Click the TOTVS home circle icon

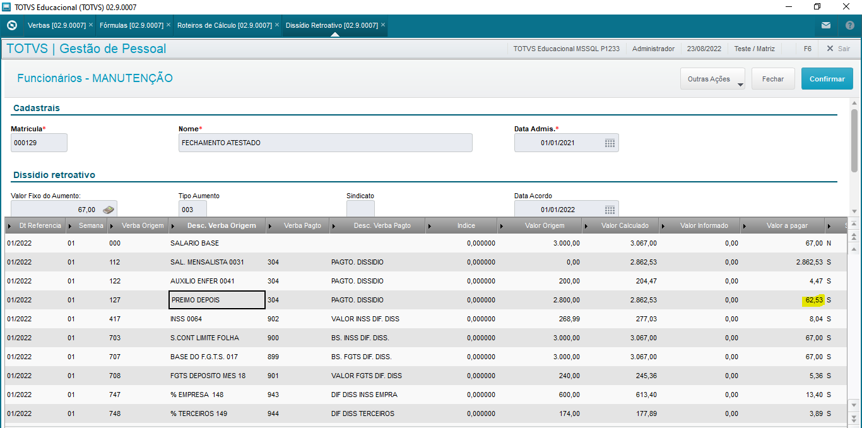pos(11,25)
